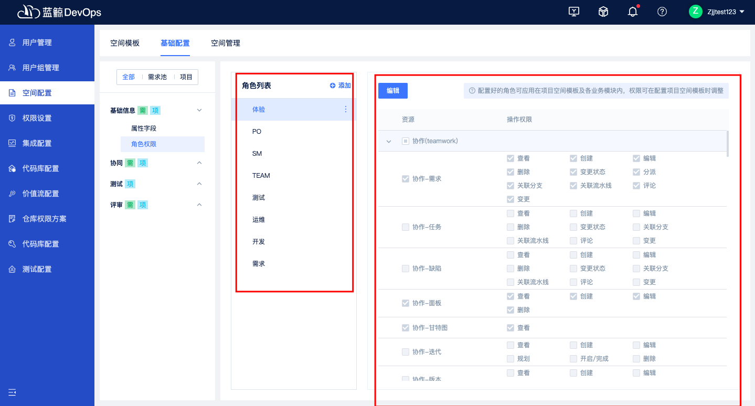Expand the 测试 section chevron
755x406 pixels.
pos(199,184)
